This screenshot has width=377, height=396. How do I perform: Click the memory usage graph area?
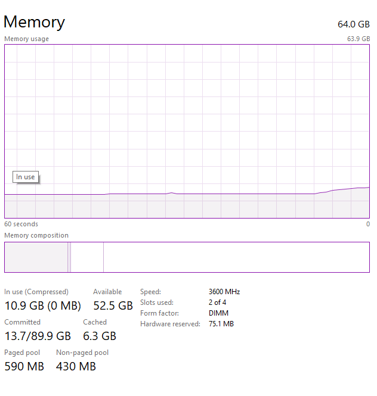[187, 131]
